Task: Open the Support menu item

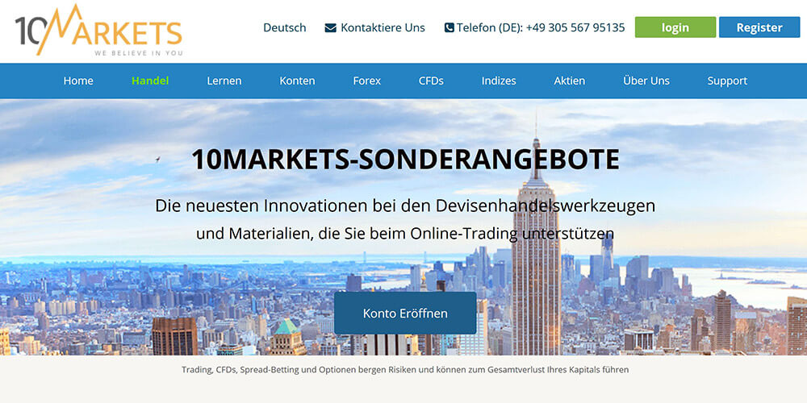Action: pos(727,81)
